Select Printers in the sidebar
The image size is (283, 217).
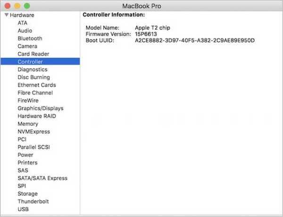pos(28,163)
